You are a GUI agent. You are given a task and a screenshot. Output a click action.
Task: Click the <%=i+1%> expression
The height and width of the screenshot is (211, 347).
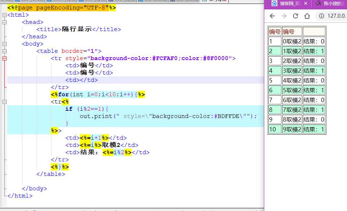(94, 138)
